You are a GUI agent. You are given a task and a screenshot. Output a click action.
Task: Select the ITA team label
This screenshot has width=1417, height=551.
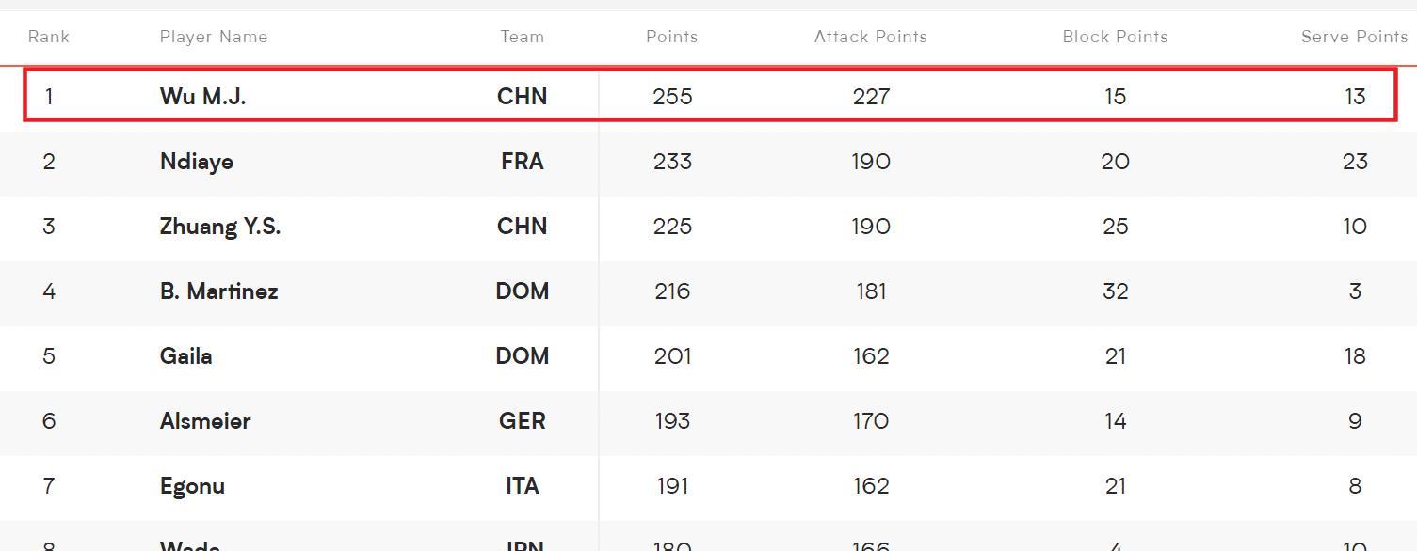522,486
